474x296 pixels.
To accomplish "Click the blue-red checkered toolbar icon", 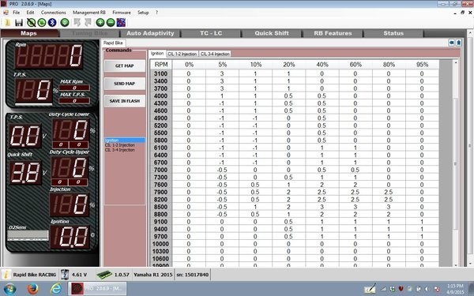I will 121,23.
